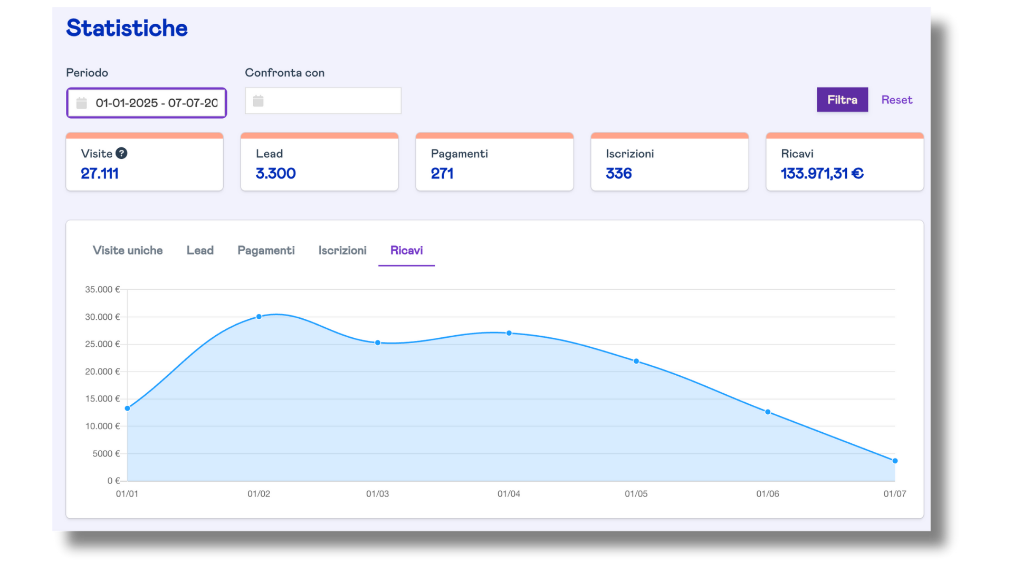Click the Reset link
This screenshot has height=570, width=1013.
896,100
